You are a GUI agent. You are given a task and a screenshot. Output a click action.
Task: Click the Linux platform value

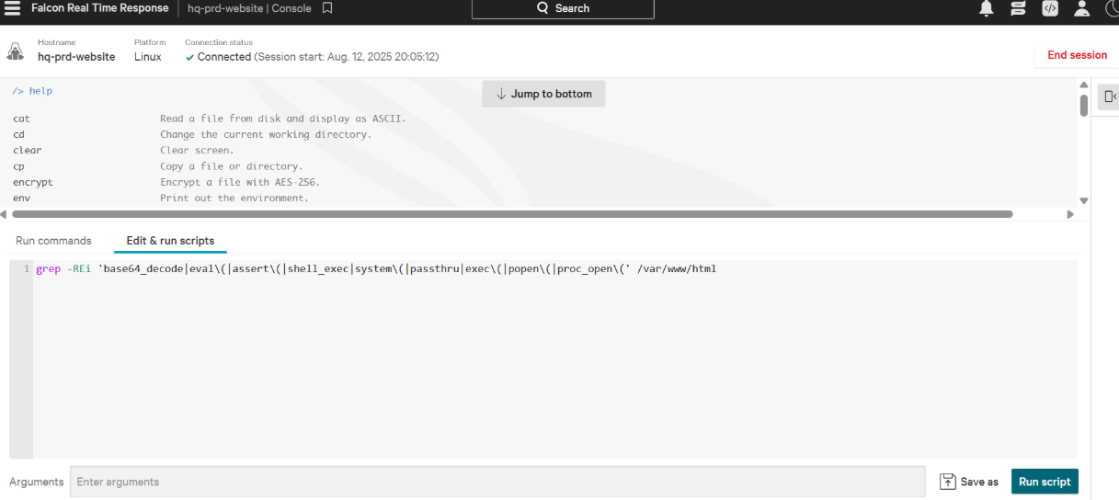coord(148,57)
